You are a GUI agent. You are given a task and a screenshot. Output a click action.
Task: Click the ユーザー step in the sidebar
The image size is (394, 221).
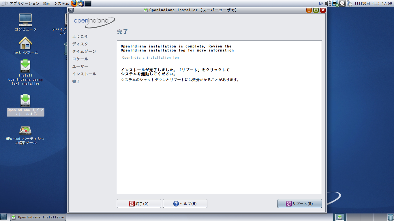tap(80, 66)
